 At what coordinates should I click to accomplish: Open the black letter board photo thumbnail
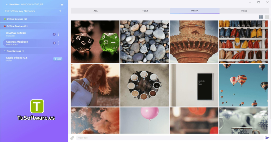tap(194, 85)
